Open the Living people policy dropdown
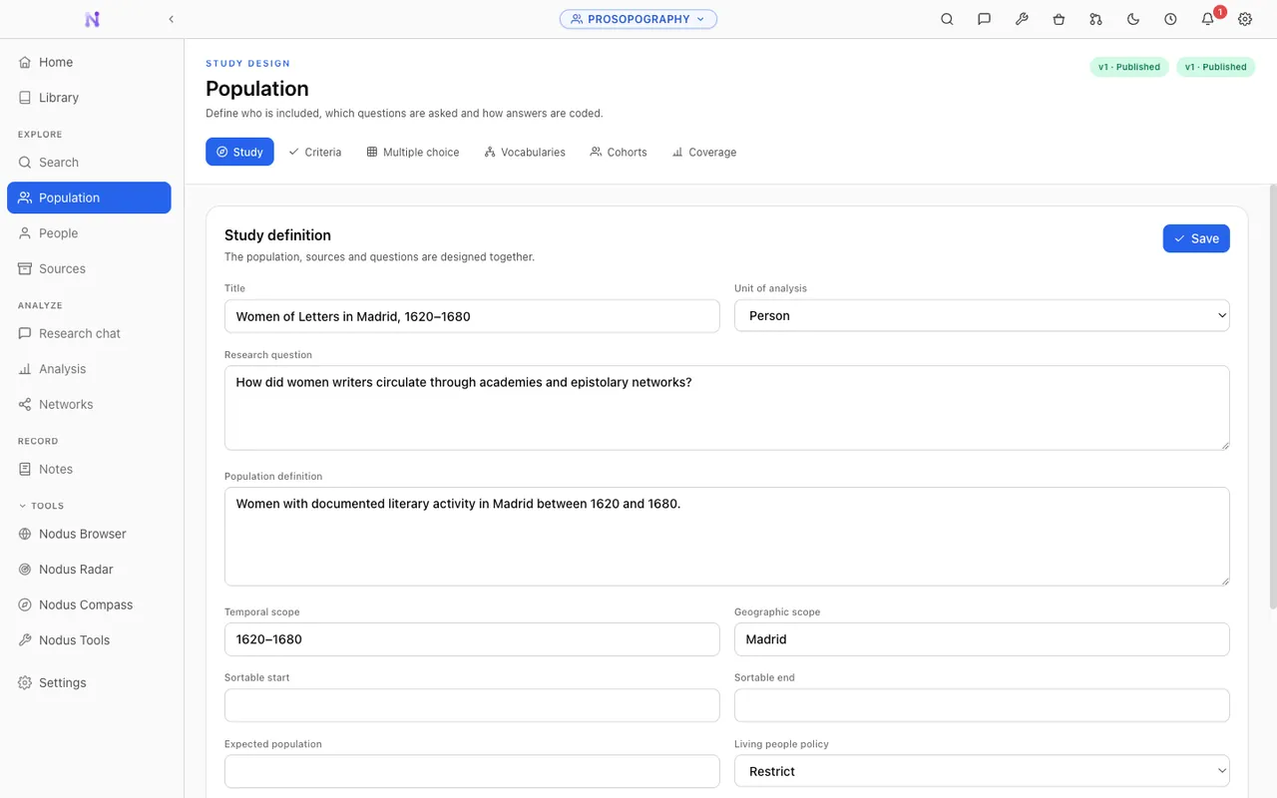The image size is (1277, 798). (982, 771)
